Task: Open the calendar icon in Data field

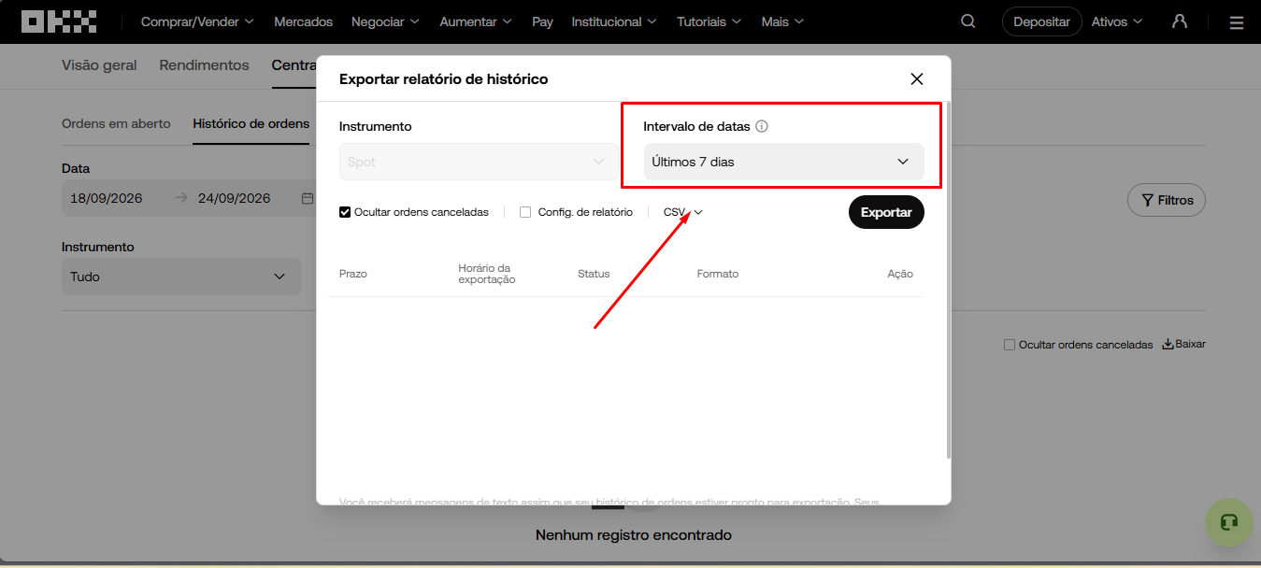Action: click(308, 198)
